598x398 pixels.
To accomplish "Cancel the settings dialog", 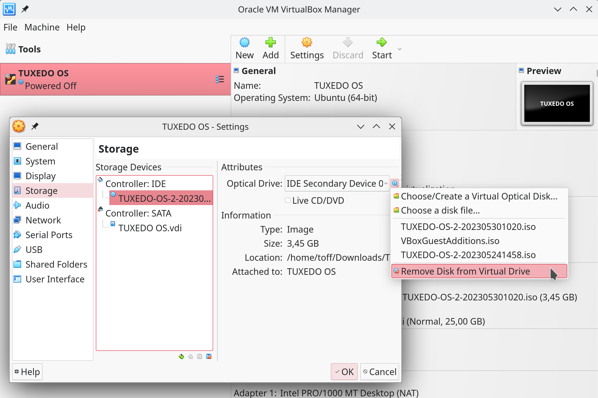I will [380, 372].
